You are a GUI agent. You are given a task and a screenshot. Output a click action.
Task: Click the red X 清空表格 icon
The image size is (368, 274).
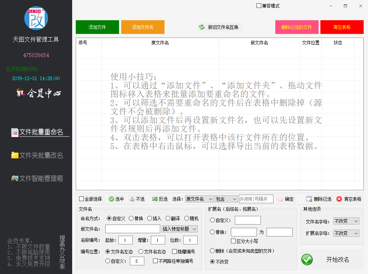pyautogui.click(x=339, y=199)
